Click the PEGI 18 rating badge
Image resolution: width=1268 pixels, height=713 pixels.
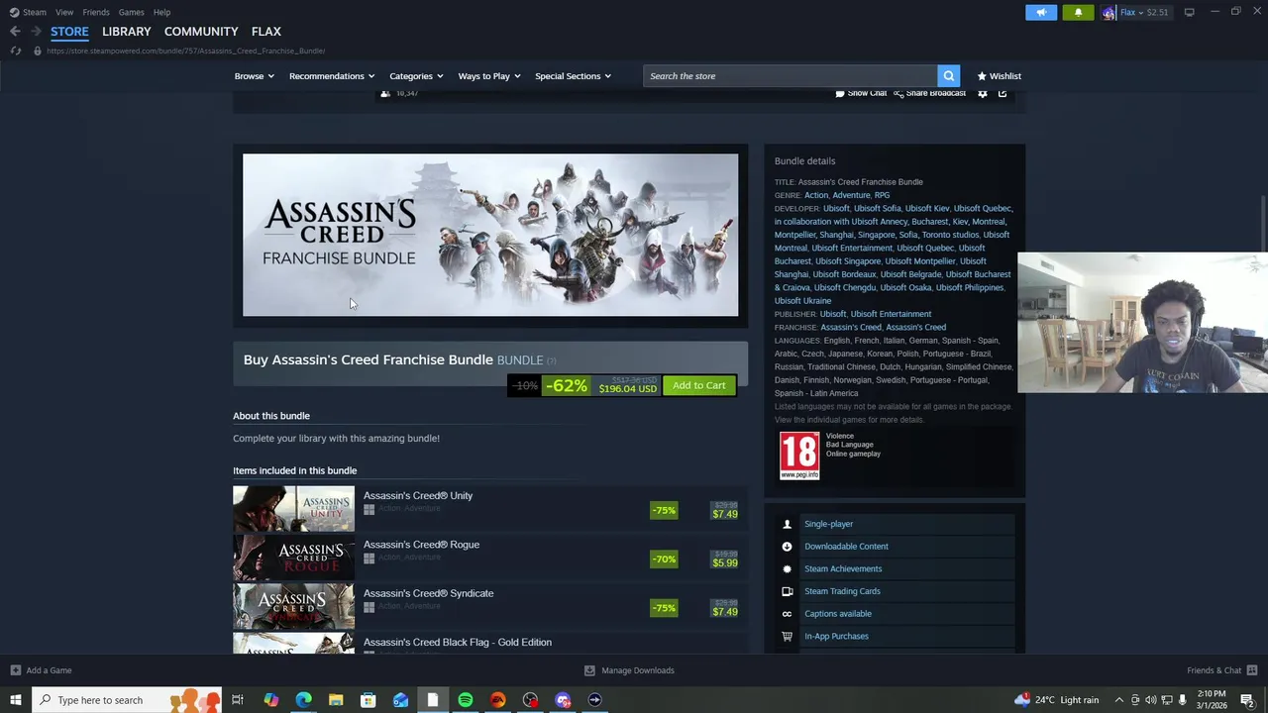click(x=799, y=456)
